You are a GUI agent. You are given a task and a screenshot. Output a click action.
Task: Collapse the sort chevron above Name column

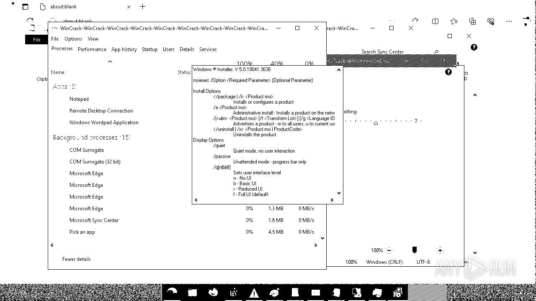pyautogui.click(x=110, y=61)
